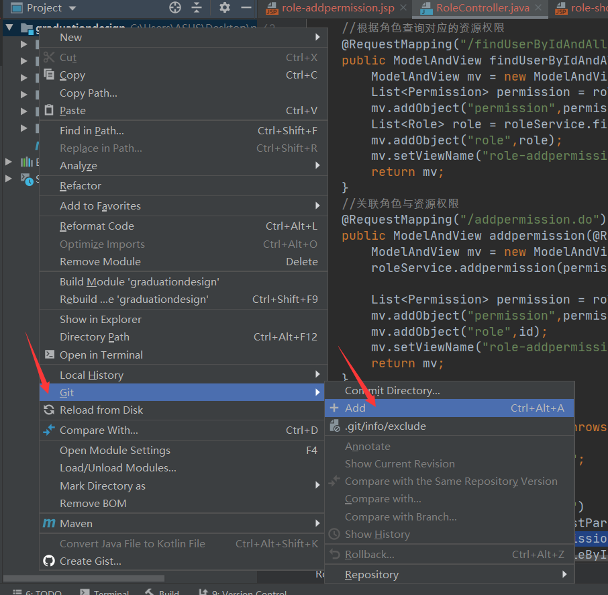
Task: Click the Reload from Disk icon
Action: (49, 410)
